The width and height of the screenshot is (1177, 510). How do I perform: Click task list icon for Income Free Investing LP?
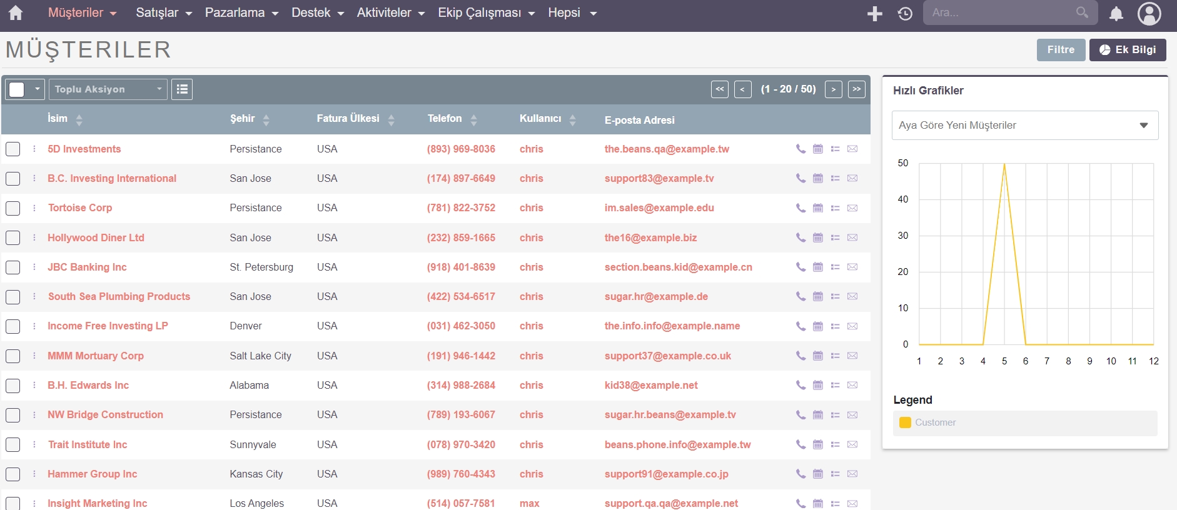[x=835, y=326]
